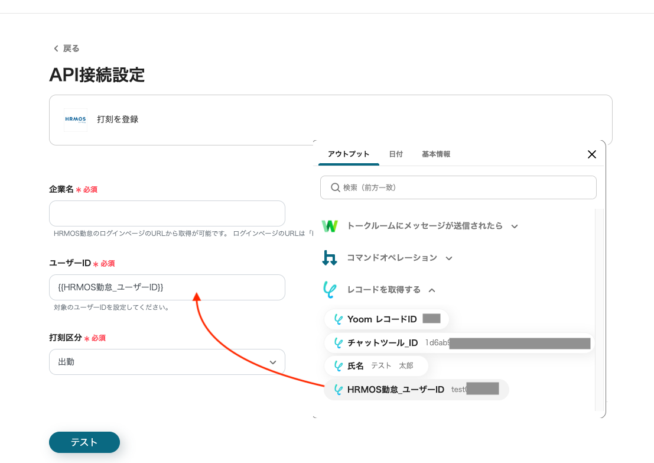
Task: Switch to the 日付 tab
Action: [396, 154]
